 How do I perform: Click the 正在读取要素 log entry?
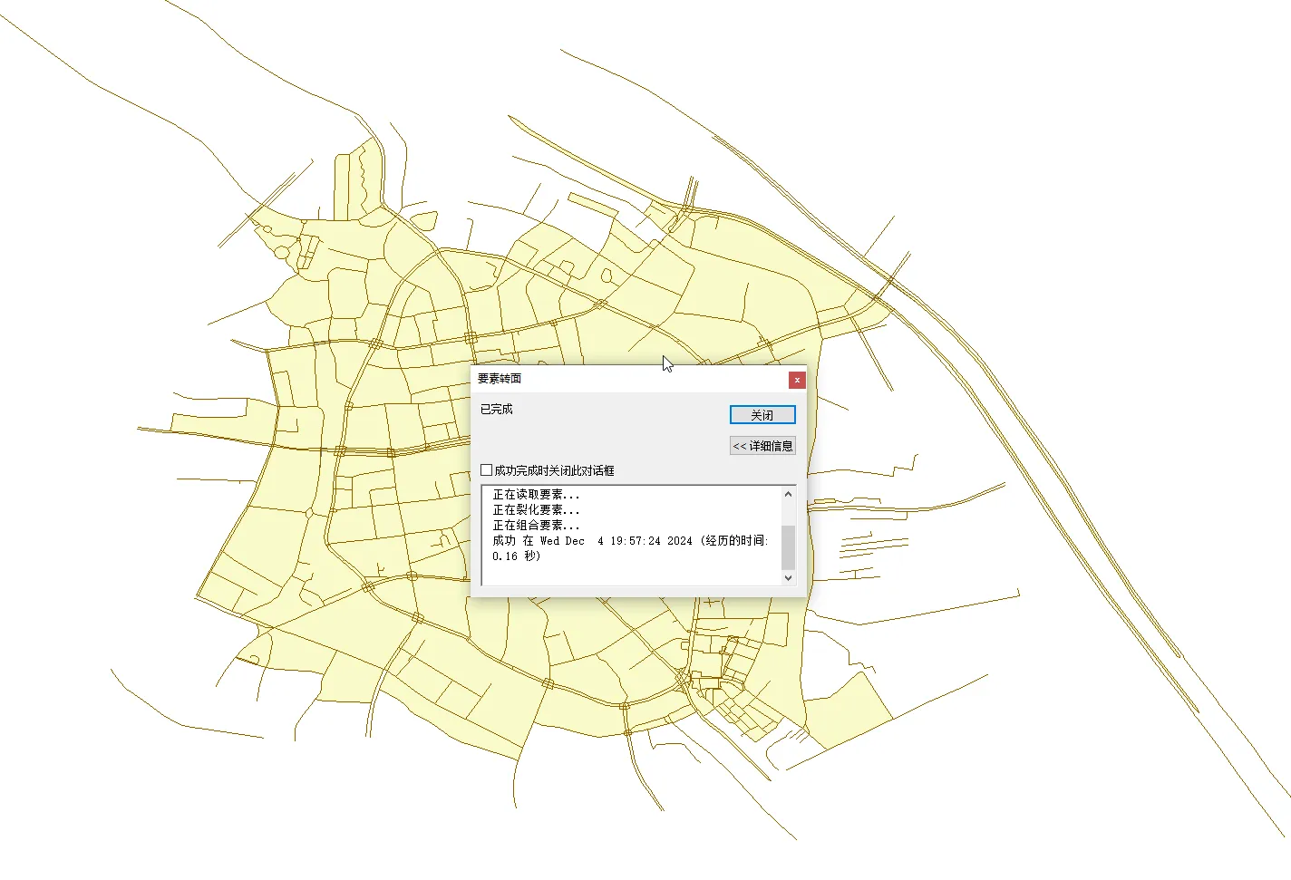(535, 495)
